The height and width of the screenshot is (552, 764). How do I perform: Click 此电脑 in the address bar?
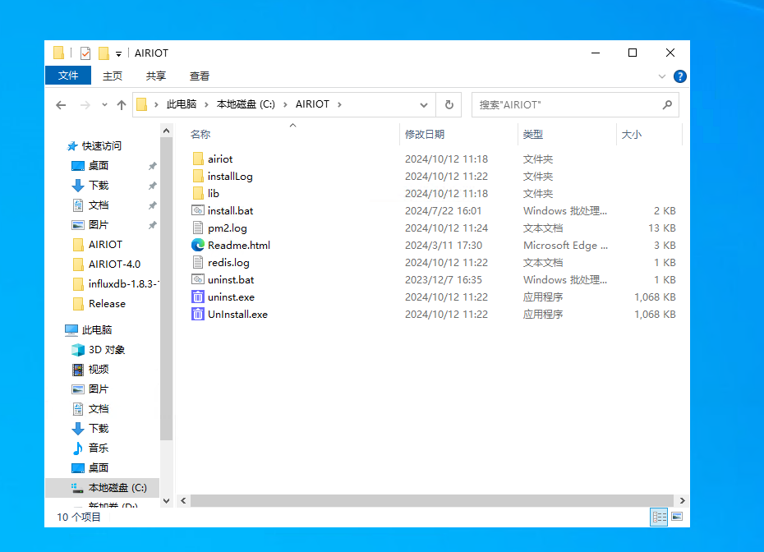[x=182, y=104]
